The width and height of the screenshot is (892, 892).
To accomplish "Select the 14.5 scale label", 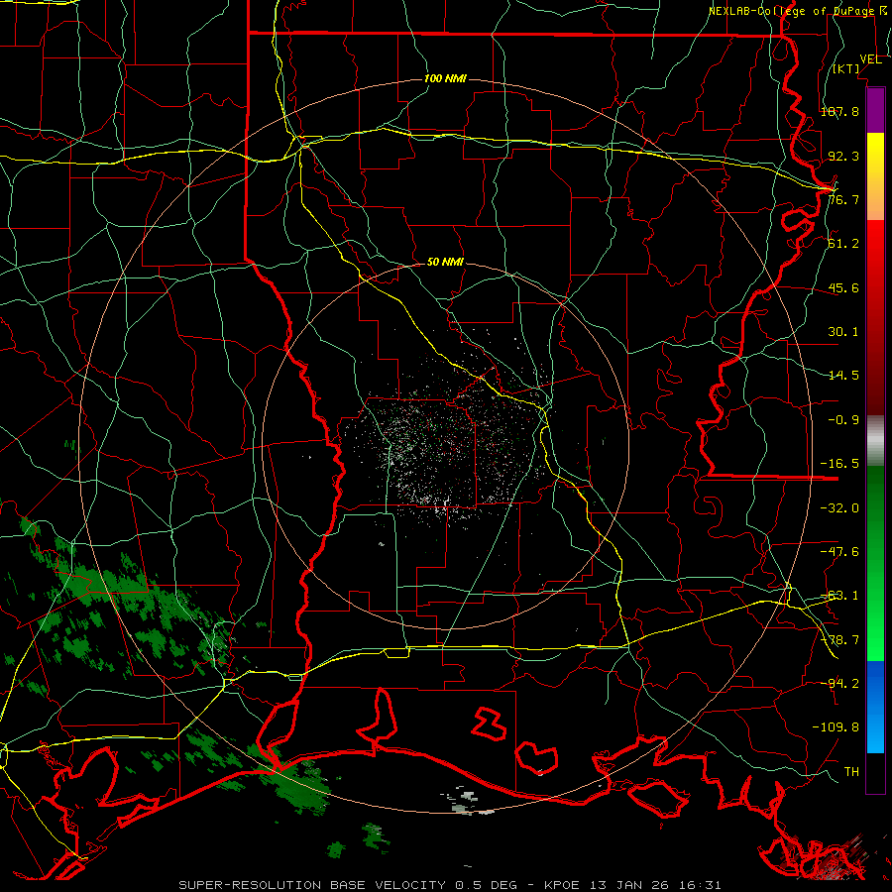I will point(843,375).
